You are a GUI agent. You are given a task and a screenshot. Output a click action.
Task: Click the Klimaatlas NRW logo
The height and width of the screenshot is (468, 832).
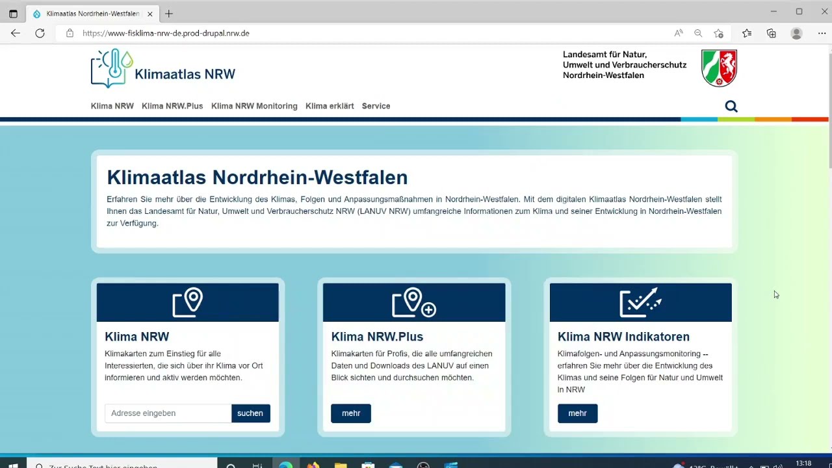(x=163, y=68)
